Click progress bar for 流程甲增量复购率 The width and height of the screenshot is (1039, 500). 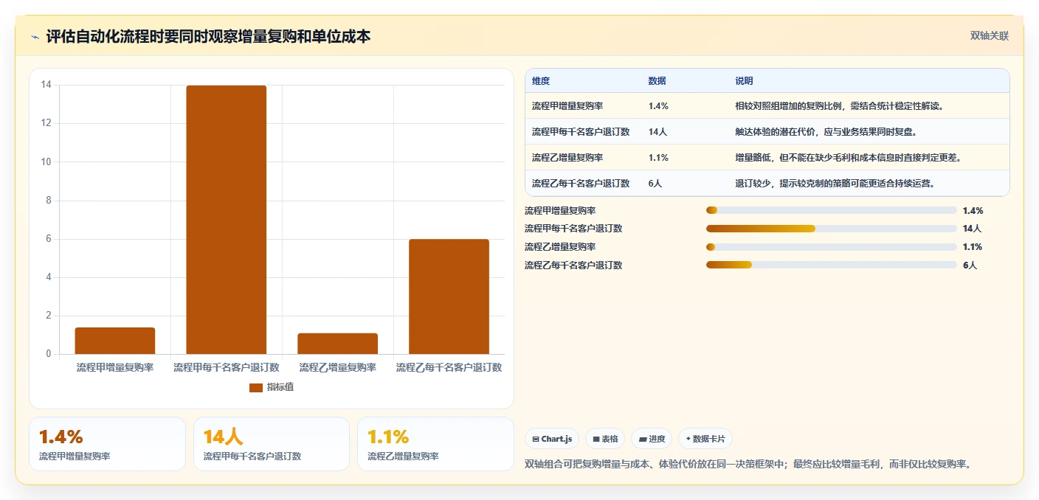[x=832, y=210]
